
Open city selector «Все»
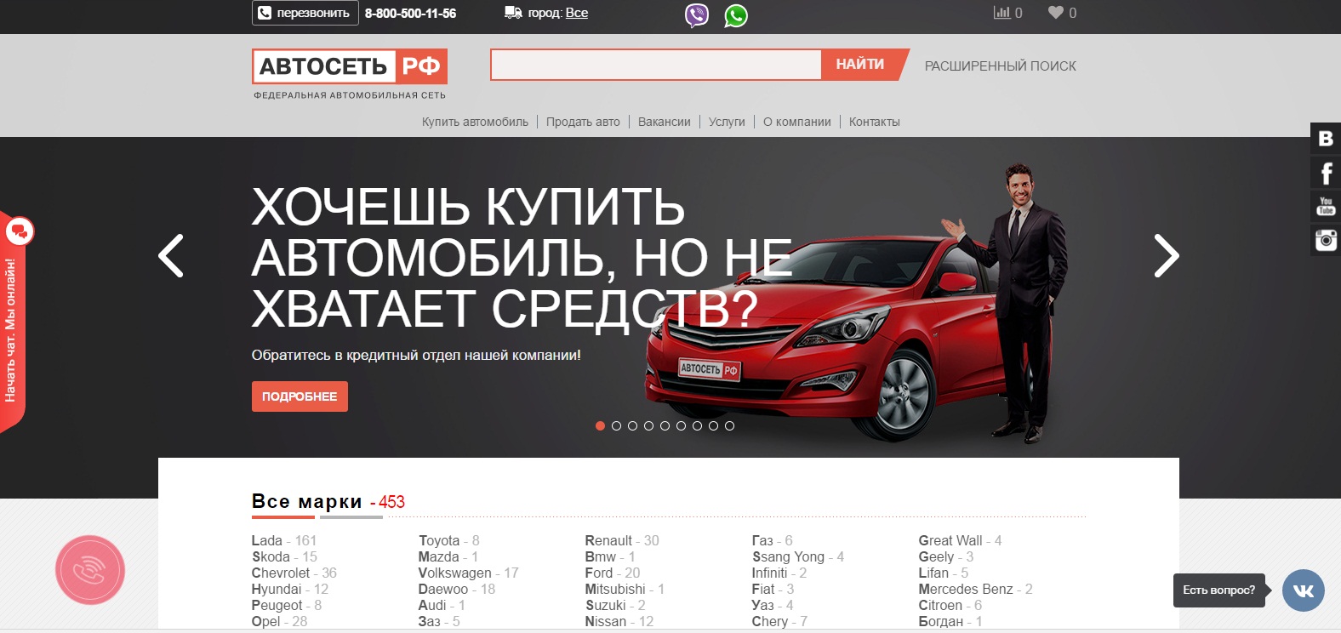coord(577,13)
